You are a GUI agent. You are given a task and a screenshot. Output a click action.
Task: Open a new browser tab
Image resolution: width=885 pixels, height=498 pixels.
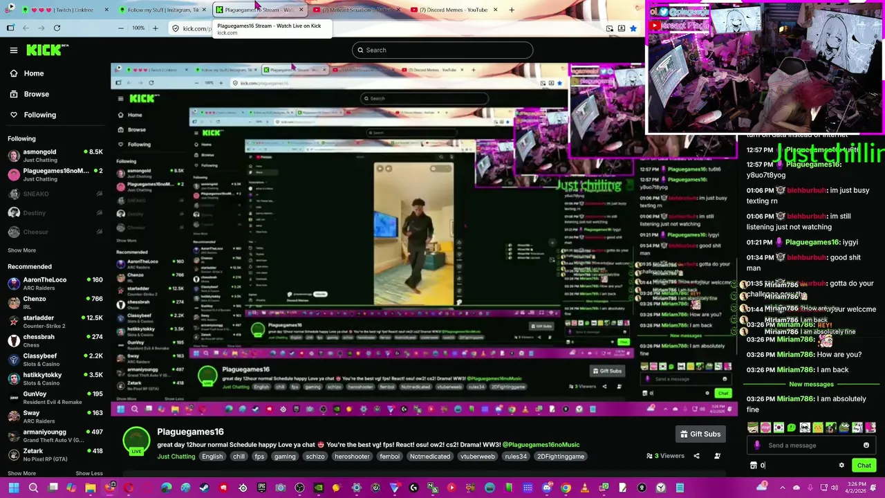(512, 10)
